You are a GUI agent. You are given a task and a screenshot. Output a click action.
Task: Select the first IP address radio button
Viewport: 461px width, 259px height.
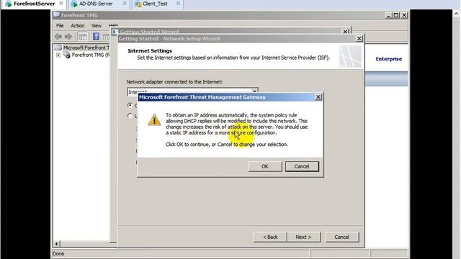(x=130, y=105)
